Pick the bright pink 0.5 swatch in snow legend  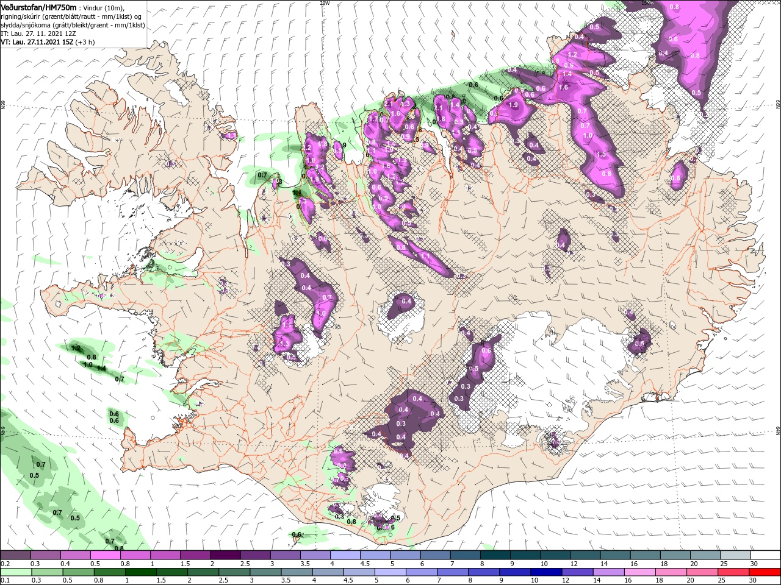104,555
